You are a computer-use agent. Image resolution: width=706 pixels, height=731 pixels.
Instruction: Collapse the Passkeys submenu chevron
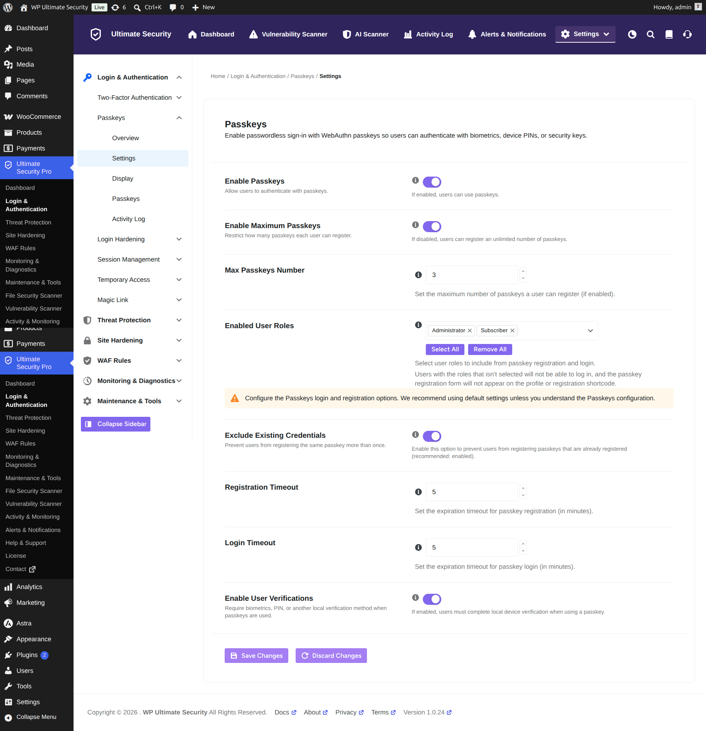click(x=179, y=117)
